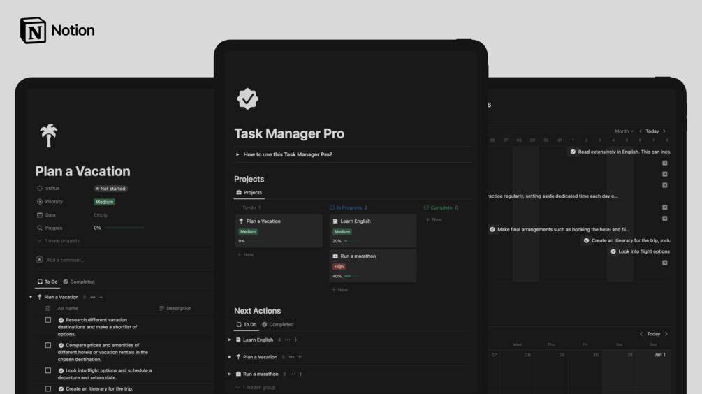Go to previous period in bottom calendar
Screen dimensions: 702x394
641,334
